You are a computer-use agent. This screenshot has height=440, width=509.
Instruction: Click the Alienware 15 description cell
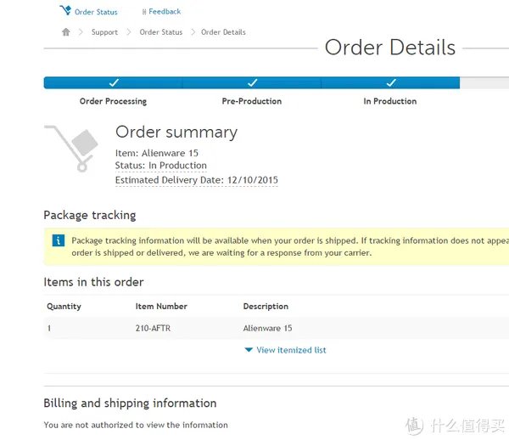click(x=268, y=328)
